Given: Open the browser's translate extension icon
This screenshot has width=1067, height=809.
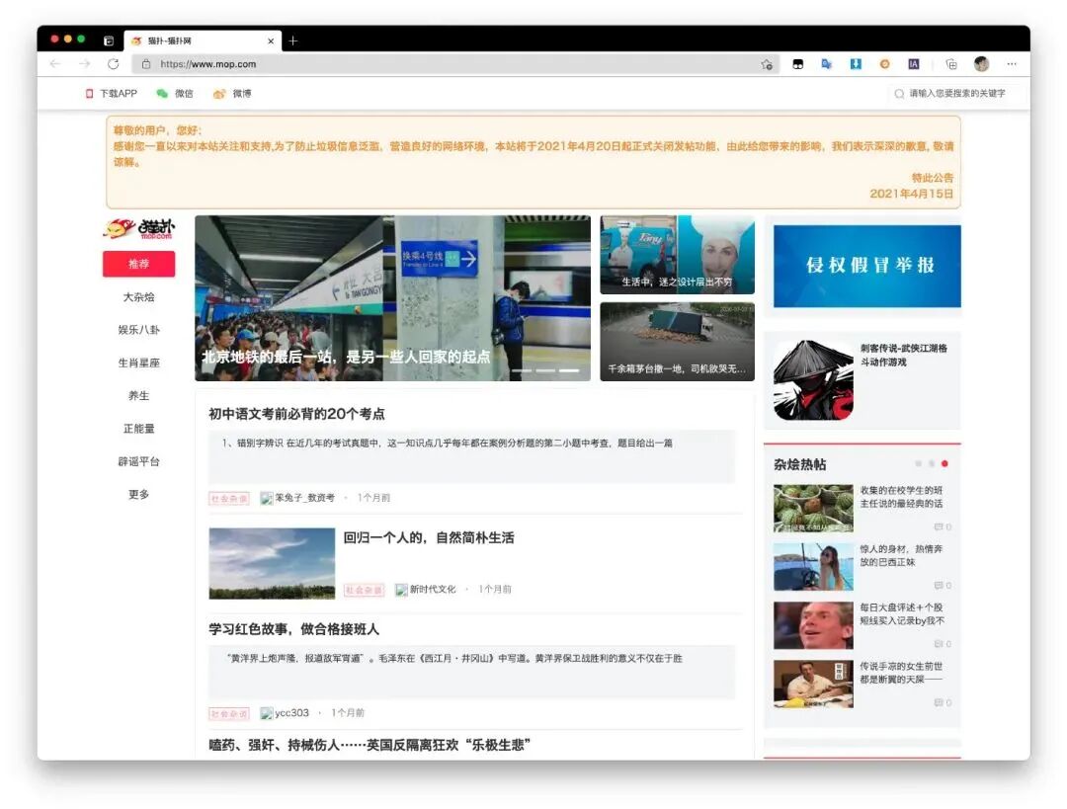Looking at the screenshot, I should pyautogui.click(x=827, y=63).
